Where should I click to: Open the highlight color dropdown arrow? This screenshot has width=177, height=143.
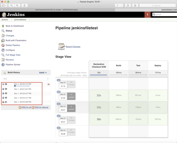pos(122,5)
